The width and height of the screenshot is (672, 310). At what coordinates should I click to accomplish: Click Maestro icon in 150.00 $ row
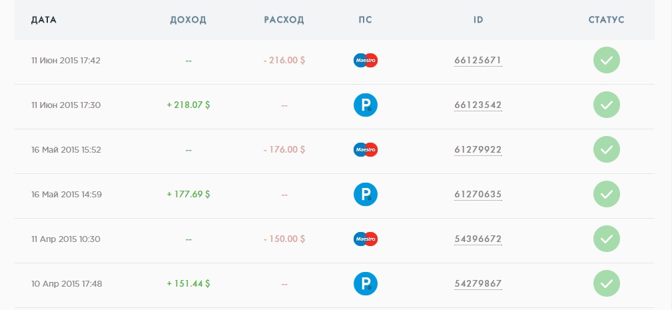tap(365, 239)
